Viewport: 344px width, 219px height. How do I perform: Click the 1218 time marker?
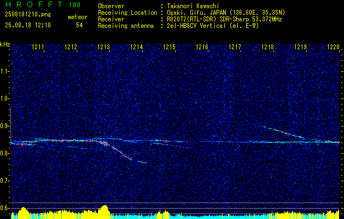(268, 47)
